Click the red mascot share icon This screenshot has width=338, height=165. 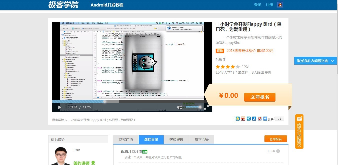tap(260, 119)
